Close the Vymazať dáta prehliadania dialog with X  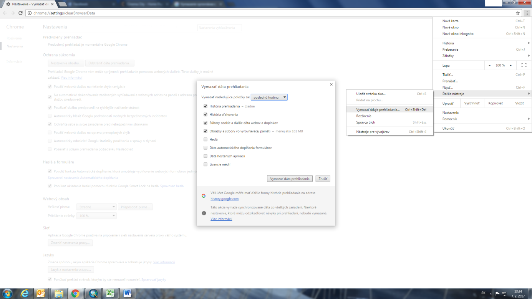pos(331,84)
